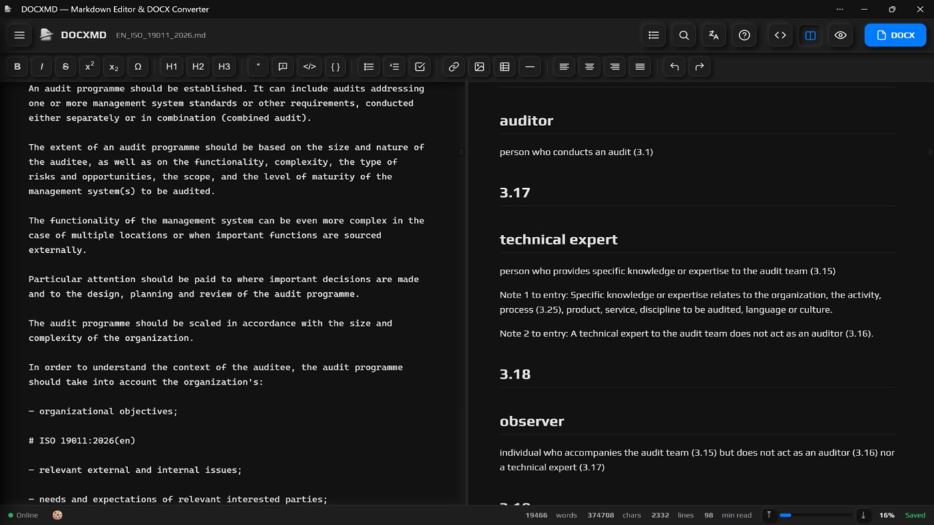The height and width of the screenshot is (525, 934).
Task: Click the '– organizational objectives;' editor line
Action: point(103,412)
